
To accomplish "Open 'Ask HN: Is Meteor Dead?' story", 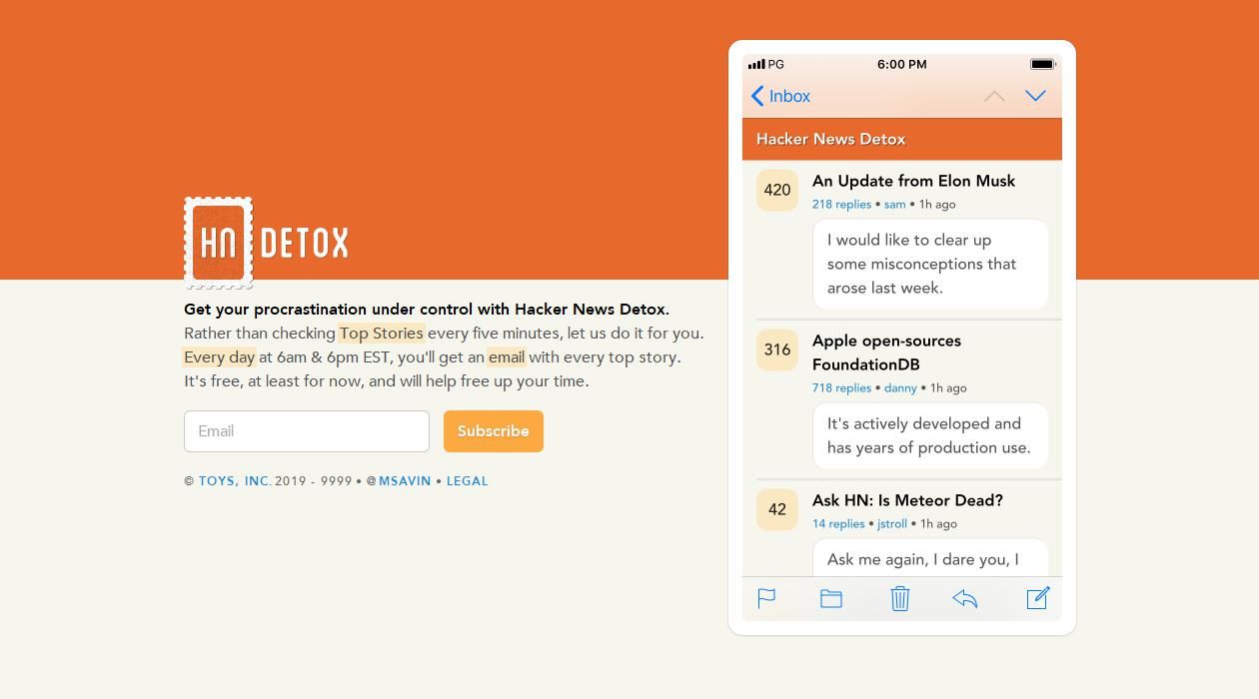I will 907,500.
